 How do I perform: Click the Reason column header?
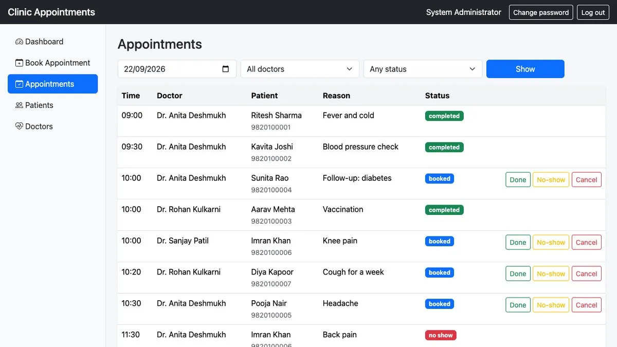click(x=336, y=96)
